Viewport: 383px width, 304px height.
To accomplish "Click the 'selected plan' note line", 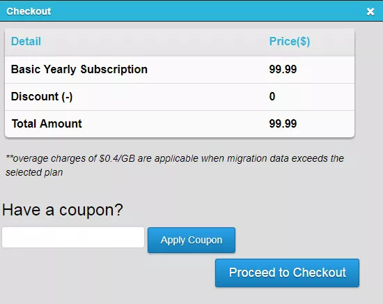I will tap(34, 172).
